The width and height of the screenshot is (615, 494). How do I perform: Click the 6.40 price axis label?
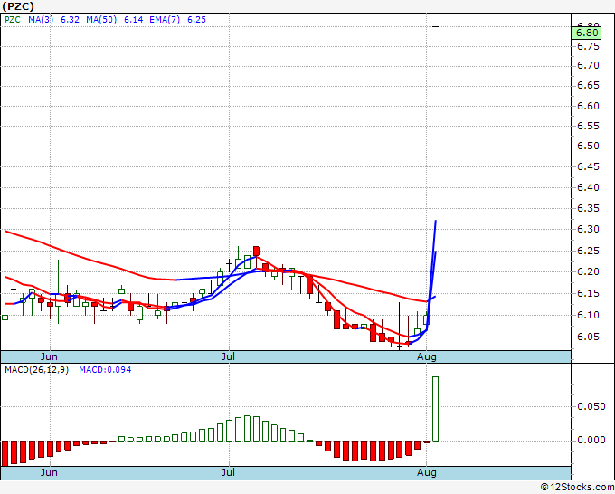[x=588, y=187]
